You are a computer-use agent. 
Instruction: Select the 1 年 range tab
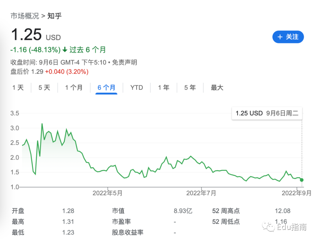tap(164, 88)
